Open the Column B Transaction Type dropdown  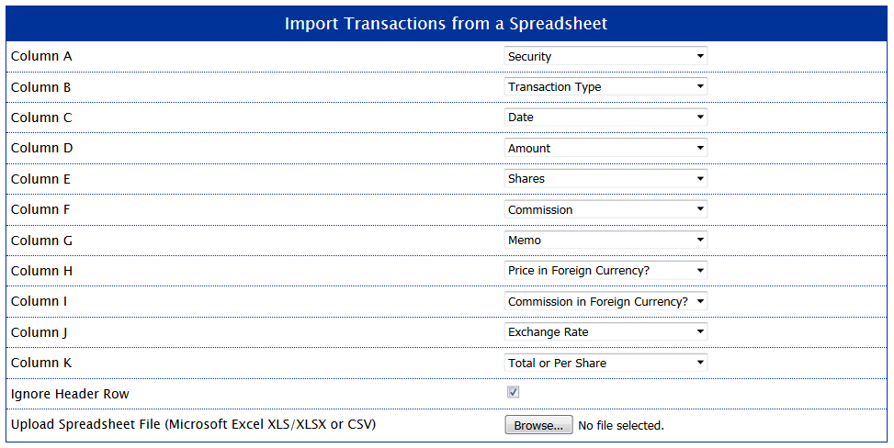click(605, 86)
